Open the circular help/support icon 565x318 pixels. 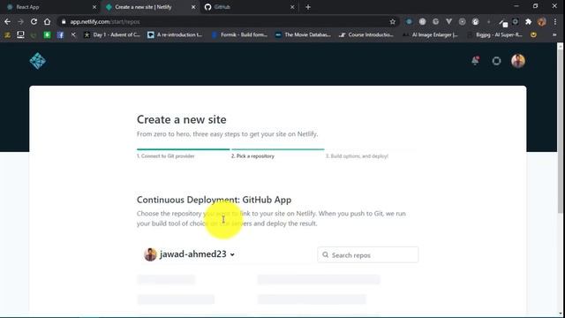point(496,61)
